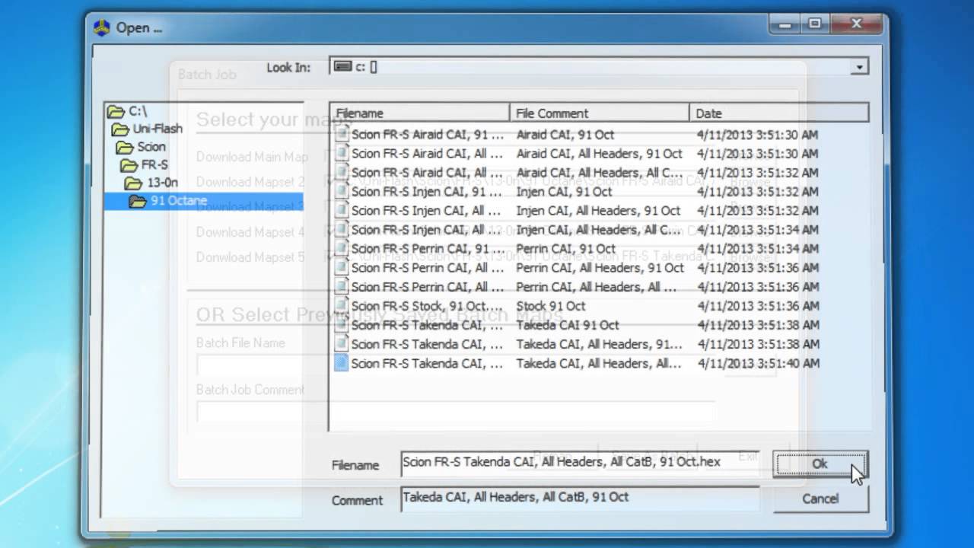Choose file icon beside Perrin CAI, All Headers, 91 Oct

click(341, 268)
